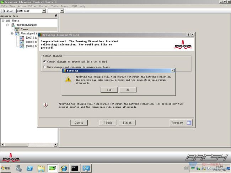Open the second empty filter dropdown
The width and height of the screenshot is (231, 173).
pyautogui.click(x=62, y=11)
